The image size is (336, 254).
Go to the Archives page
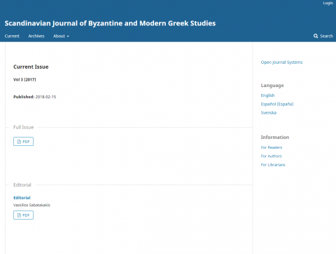(36, 36)
